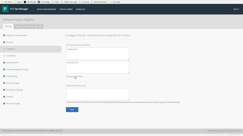Open the Authentication section
243x136 pixels.
coord(13,63)
